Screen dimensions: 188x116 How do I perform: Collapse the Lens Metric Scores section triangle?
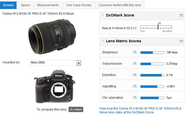coord(103,41)
